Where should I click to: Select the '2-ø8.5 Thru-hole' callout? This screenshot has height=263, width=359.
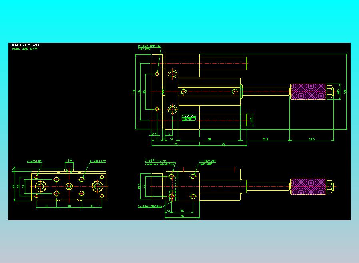tap(156, 161)
